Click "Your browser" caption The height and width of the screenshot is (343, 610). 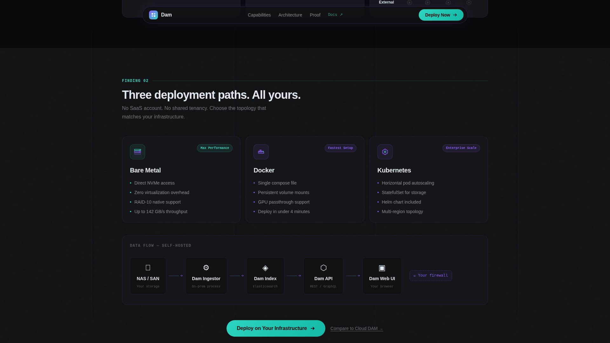tap(382, 286)
